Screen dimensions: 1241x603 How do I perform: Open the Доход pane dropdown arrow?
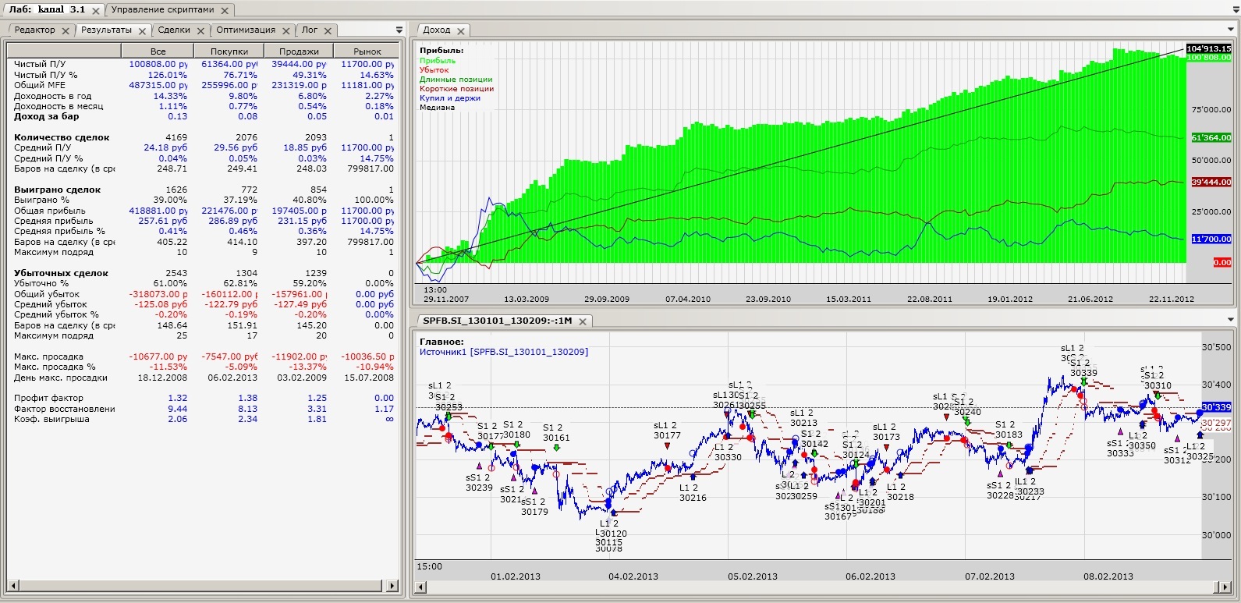coord(1231,29)
